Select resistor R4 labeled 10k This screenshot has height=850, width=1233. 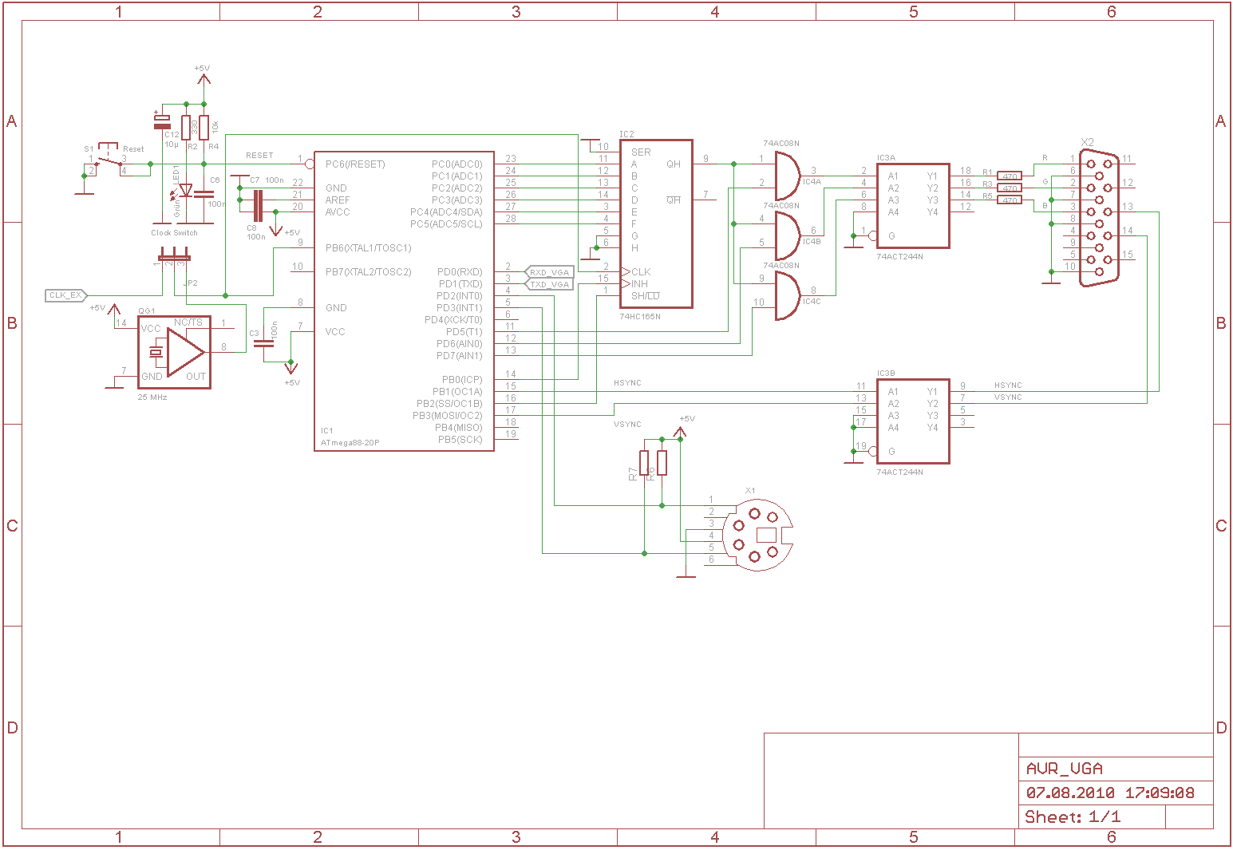pos(204,128)
